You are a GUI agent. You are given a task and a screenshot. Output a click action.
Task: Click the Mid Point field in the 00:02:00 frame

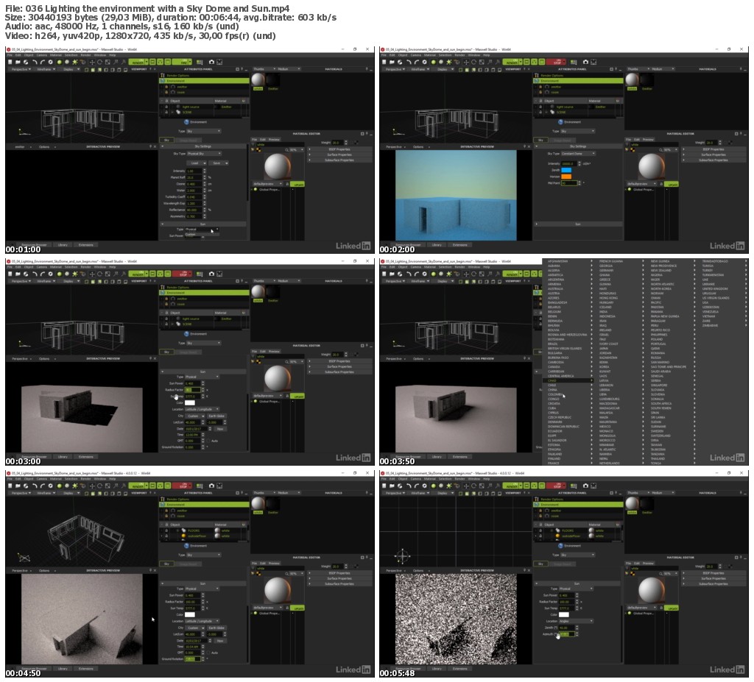[569, 183]
